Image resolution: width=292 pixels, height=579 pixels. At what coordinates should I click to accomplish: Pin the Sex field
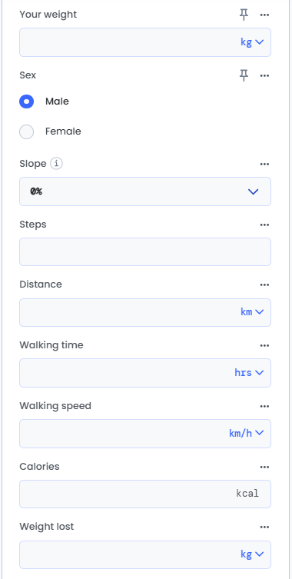[244, 75]
